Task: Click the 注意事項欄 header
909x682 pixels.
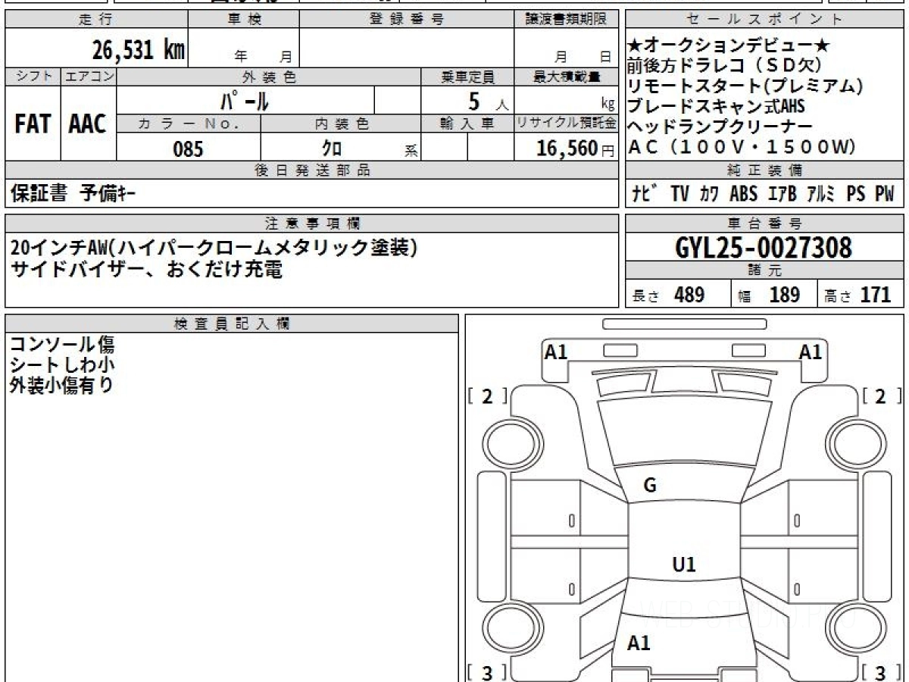Action: click(311, 224)
